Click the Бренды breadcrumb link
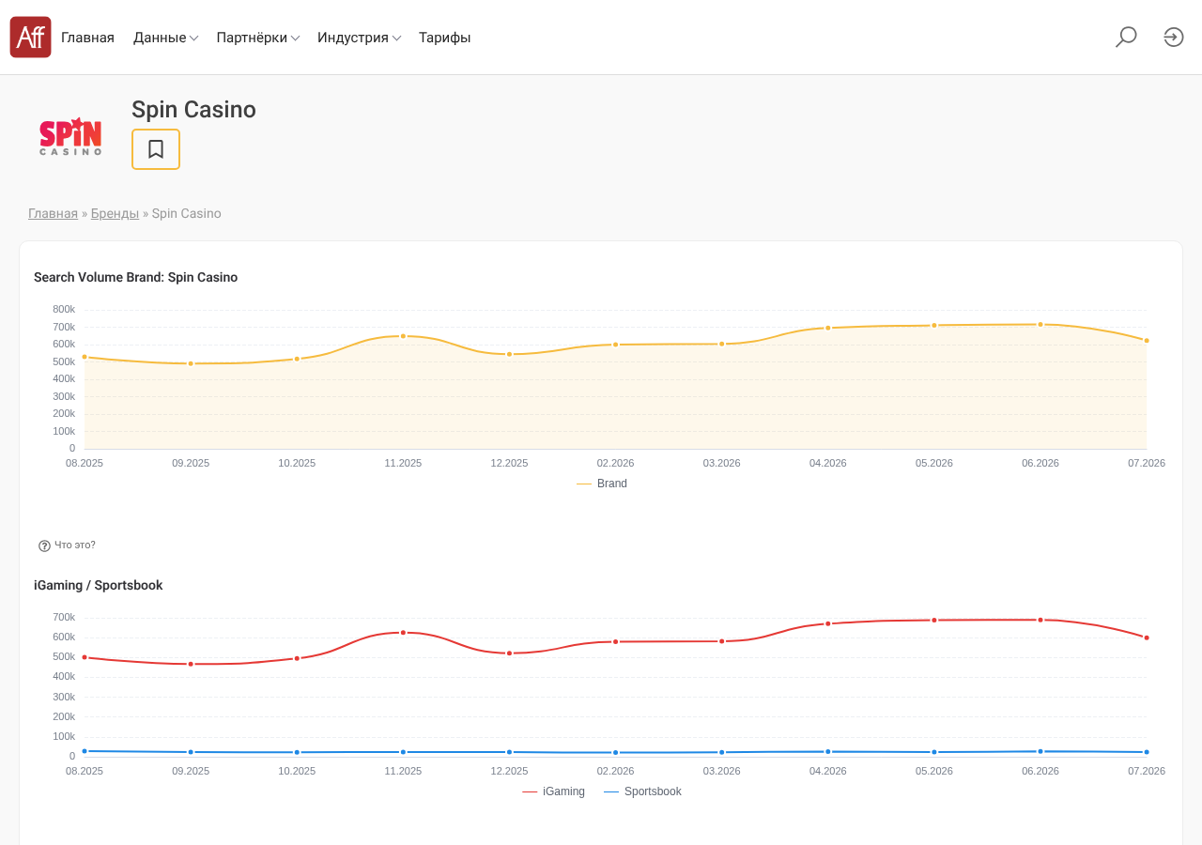The width and height of the screenshot is (1202, 845). click(115, 213)
